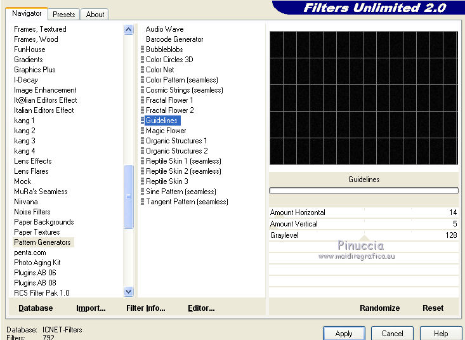Image resolution: width=465 pixels, height=340 pixels.
Task: Switch to the Presets tab
Action: click(64, 14)
